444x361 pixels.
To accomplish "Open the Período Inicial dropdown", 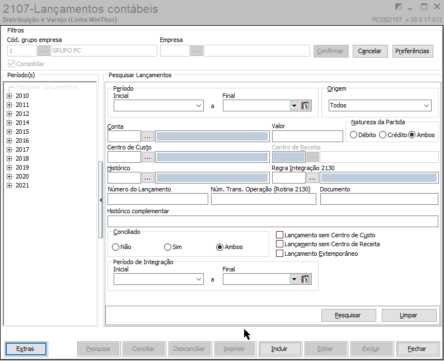I will pyautogui.click(x=199, y=106).
